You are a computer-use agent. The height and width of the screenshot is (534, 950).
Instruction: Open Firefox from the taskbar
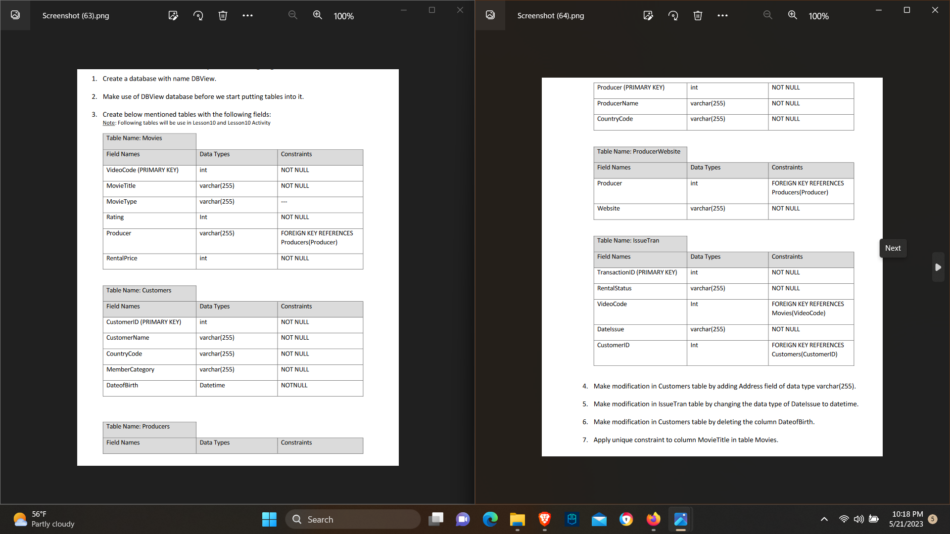pyautogui.click(x=653, y=519)
